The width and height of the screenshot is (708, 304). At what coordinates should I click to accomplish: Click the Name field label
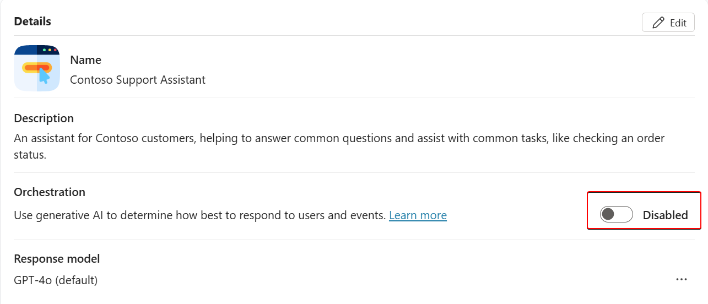85,60
